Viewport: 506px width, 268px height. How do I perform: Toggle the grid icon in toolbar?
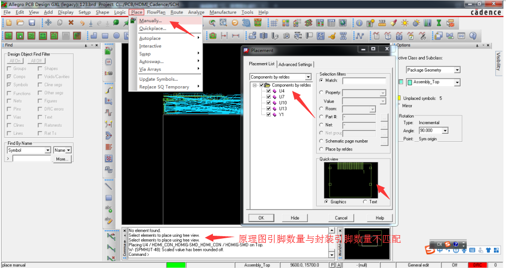(x=273, y=23)
